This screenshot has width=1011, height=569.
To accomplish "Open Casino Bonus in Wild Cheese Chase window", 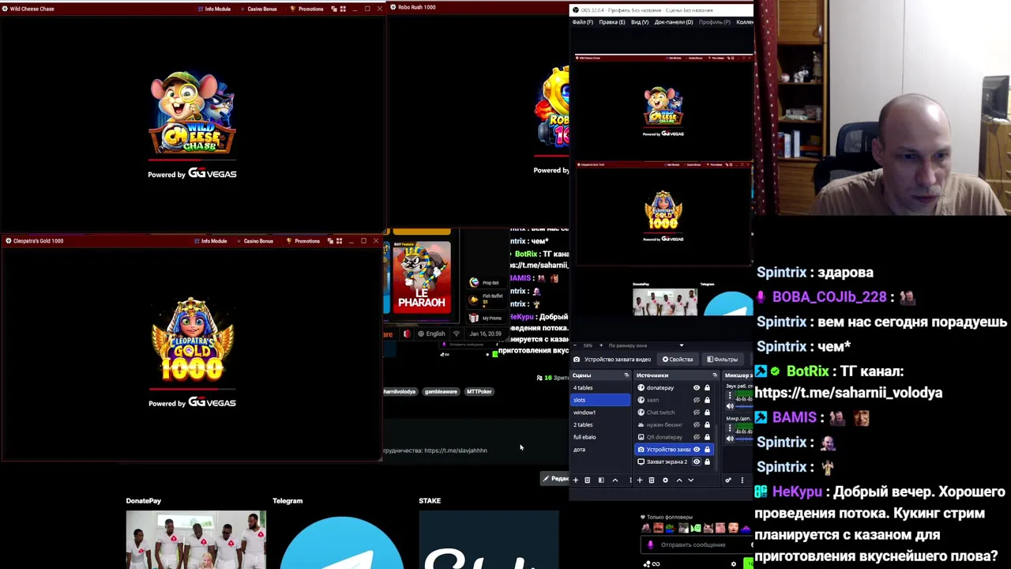I will coord(257,9).
